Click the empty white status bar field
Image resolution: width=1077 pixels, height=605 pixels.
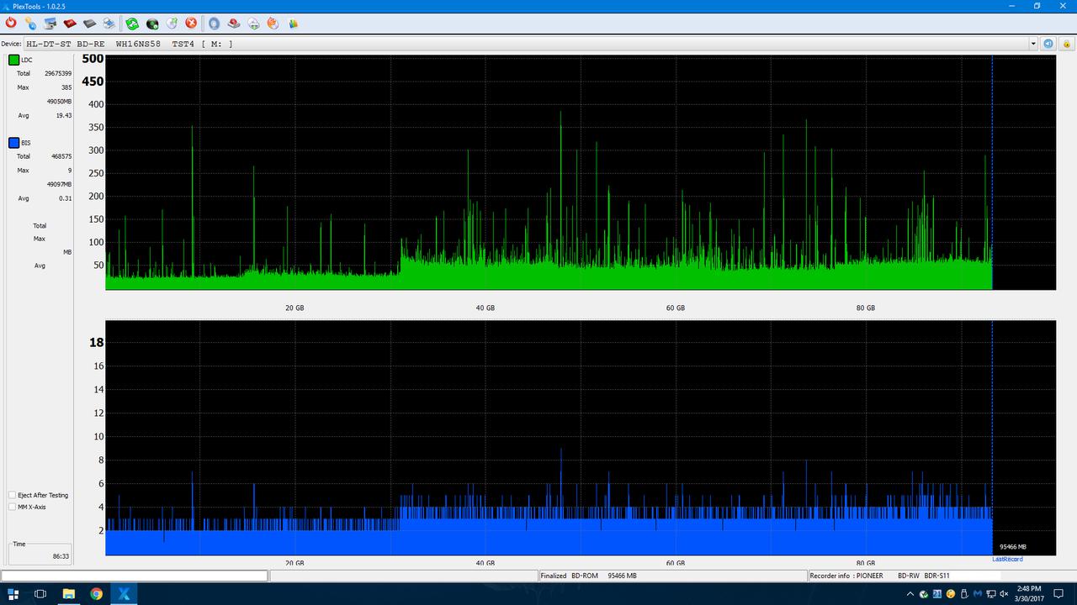click(135, 576)
